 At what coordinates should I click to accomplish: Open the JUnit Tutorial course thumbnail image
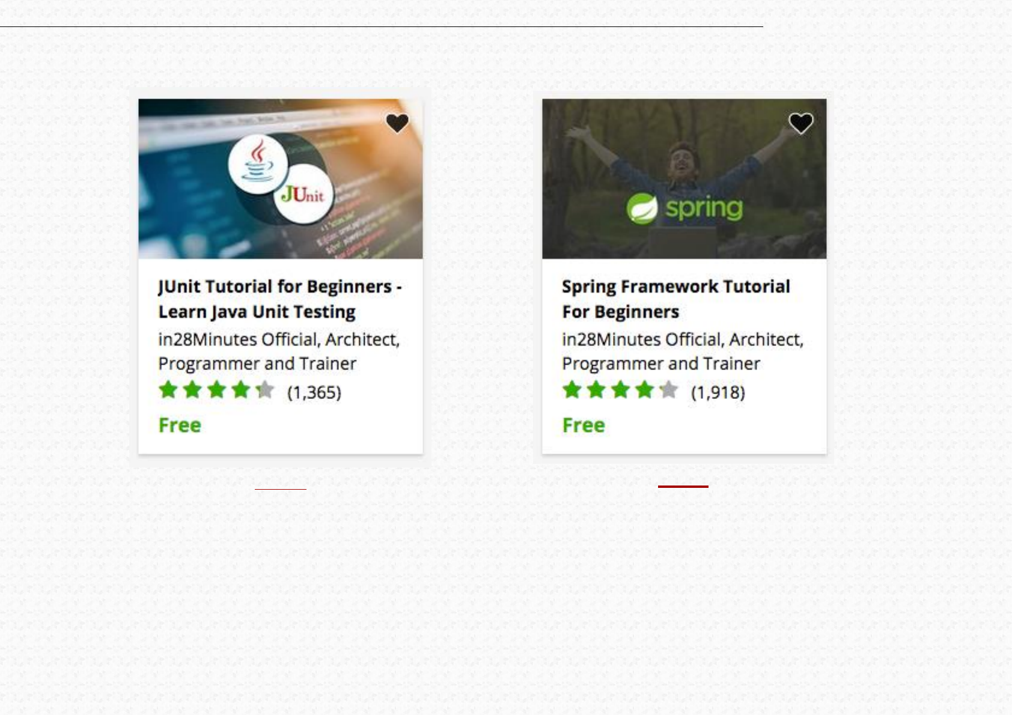point(281,179)
